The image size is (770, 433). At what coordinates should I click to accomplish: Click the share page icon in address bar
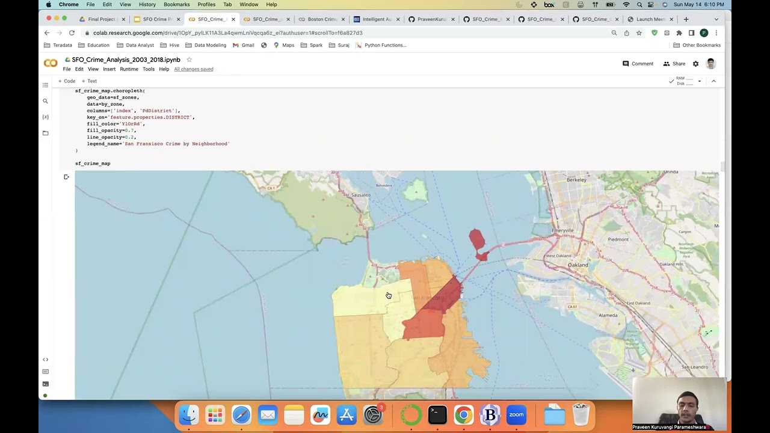point(626,33)
